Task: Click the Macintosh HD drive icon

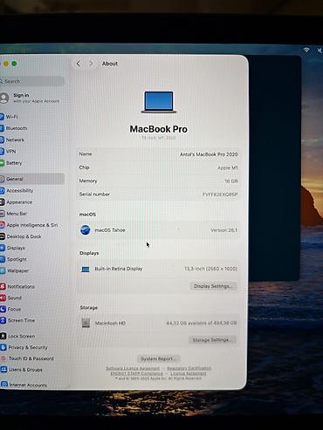Action: [86, 323]
